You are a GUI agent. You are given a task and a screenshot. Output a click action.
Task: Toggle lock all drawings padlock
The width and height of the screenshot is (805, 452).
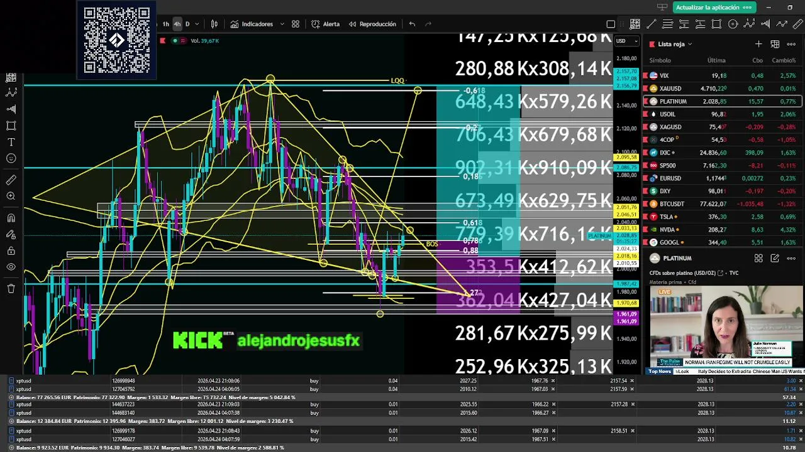[x=11, y=251]
